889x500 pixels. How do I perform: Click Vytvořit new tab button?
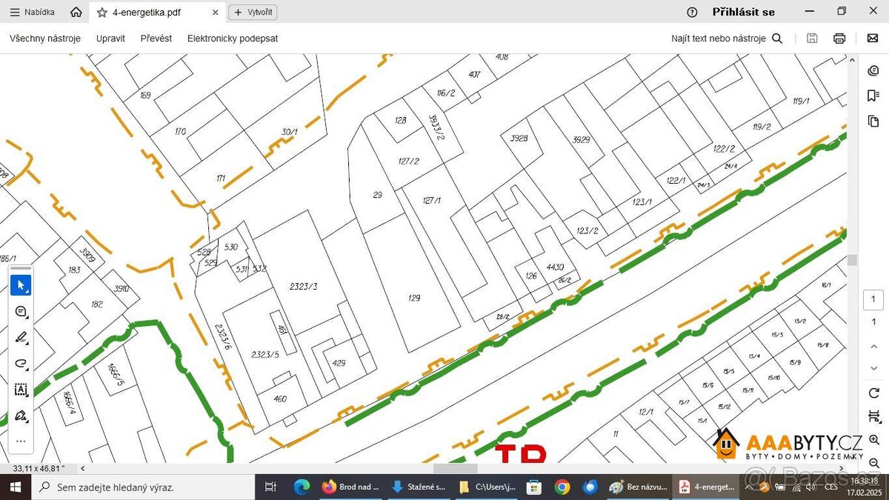pyautogui.click(x=253, y=13)
